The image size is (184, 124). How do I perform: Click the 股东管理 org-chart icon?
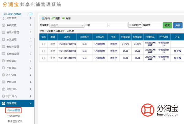coord(3,18)
